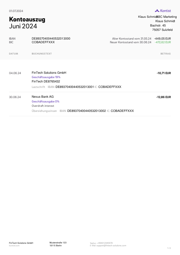The image size is (180, 255).
Task: Click the BUCHUNGSTEXT column header
Action: (x=42, y=54)
